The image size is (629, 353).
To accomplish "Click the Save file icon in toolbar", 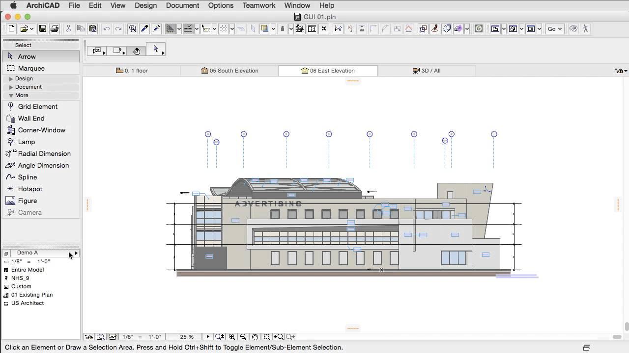I will (43, 29).
